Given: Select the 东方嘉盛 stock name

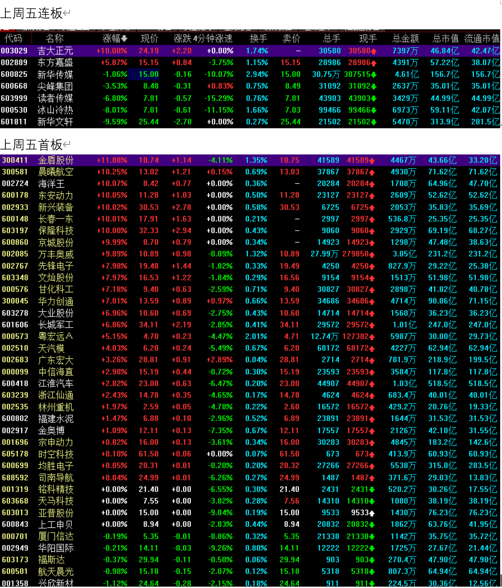Looking at the screenshot, I should coord(55,62).
